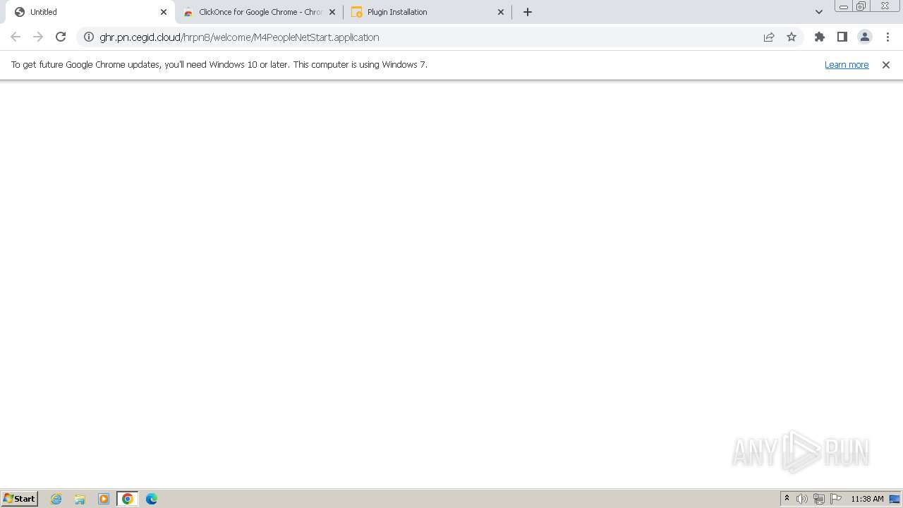Image resolution: width=903 pixels, height=508 pixels.
Task: Open the Windows Start menu
Action: pos(20,499)
